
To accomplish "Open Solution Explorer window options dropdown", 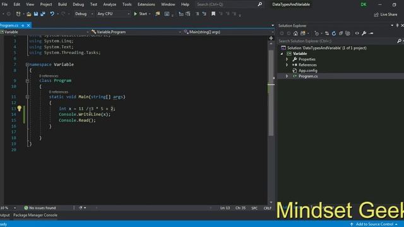I will 392,25.
